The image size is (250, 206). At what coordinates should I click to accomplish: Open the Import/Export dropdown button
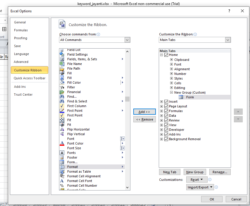[200, 187]
